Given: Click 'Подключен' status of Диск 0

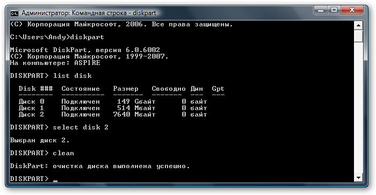Looking at the screenshot, I should [81, 102].
